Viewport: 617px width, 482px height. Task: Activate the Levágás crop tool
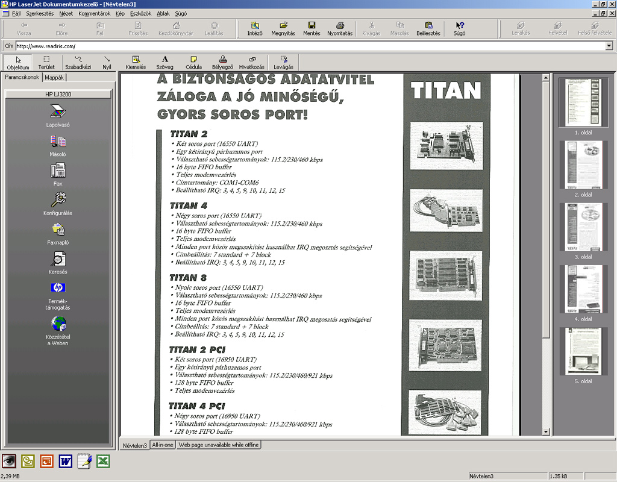284,63
